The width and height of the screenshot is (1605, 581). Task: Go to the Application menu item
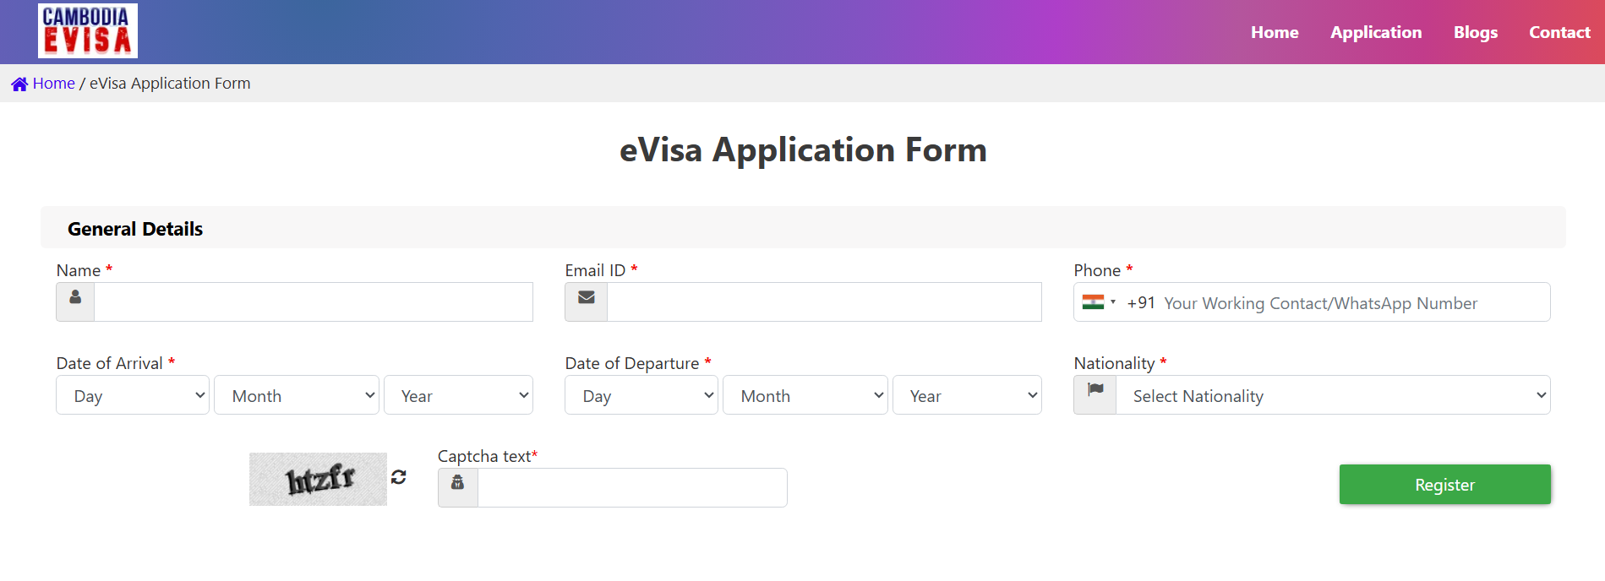point(1376,32)
